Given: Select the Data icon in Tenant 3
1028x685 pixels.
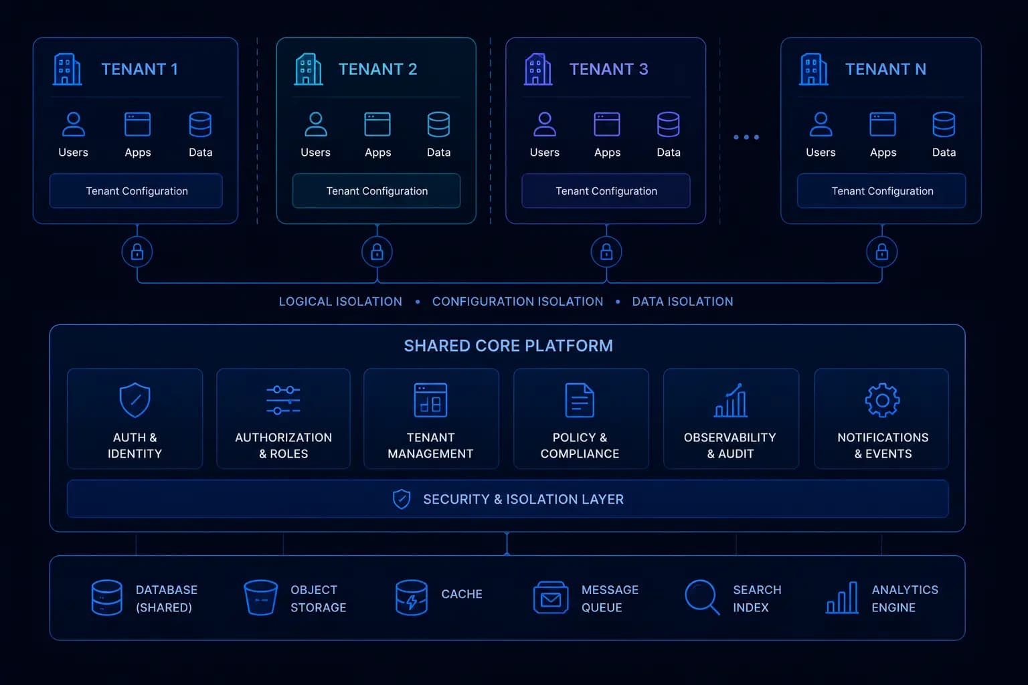Looking at the screenshot, I should pos(669,124).
